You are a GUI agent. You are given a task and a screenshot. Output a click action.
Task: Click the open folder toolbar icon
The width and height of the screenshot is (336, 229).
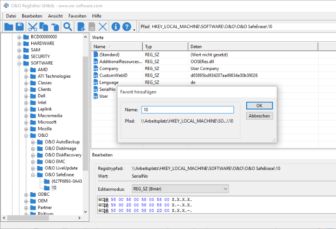[x=9, y=27]
